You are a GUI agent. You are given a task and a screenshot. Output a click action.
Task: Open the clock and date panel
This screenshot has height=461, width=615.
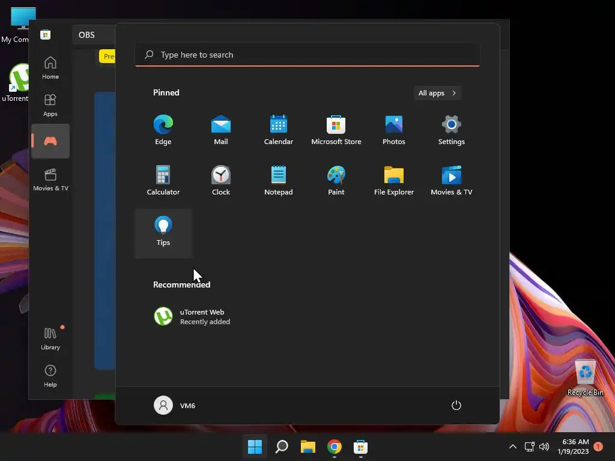pos(573,447)
